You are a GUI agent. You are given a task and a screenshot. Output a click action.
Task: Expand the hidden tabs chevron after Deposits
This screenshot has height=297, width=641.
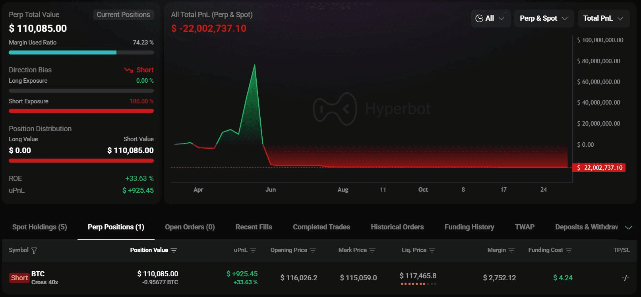point(629,227)
